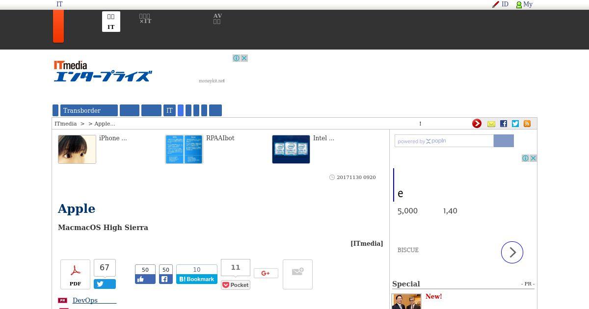This screenshot has height=309, width=589.
Task: Click the Pocket count 11 bubble
Action: (x=236, y=267)
